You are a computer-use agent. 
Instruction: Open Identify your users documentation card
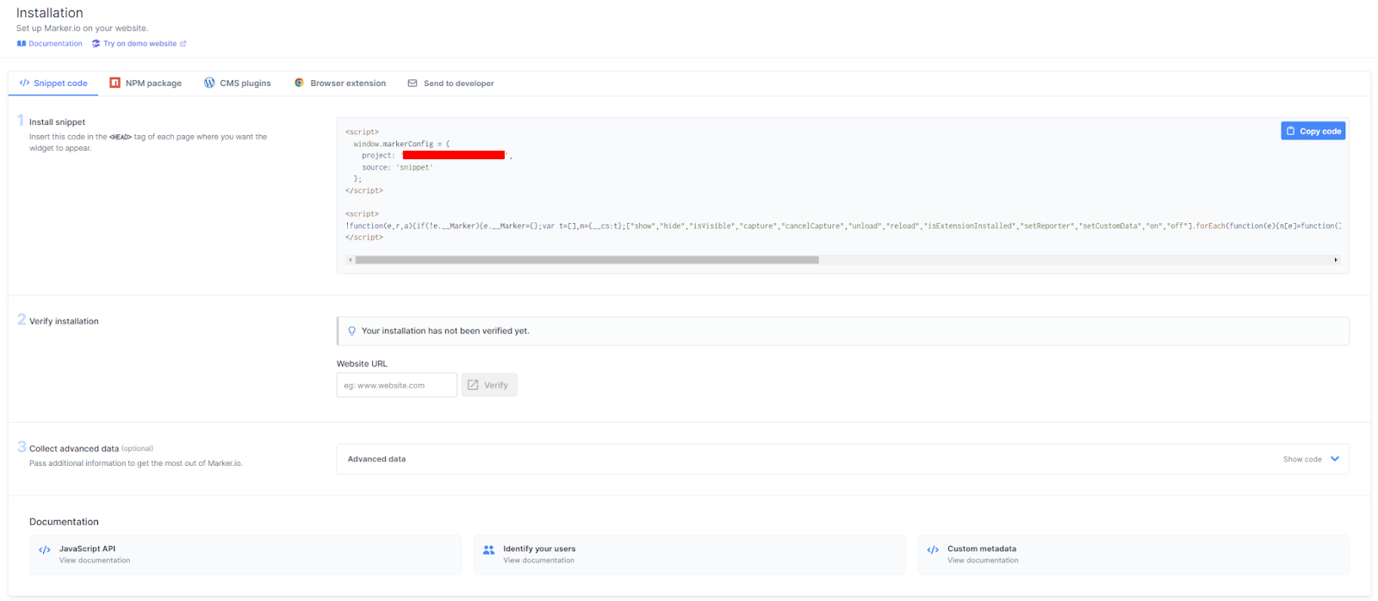point(689,555)
